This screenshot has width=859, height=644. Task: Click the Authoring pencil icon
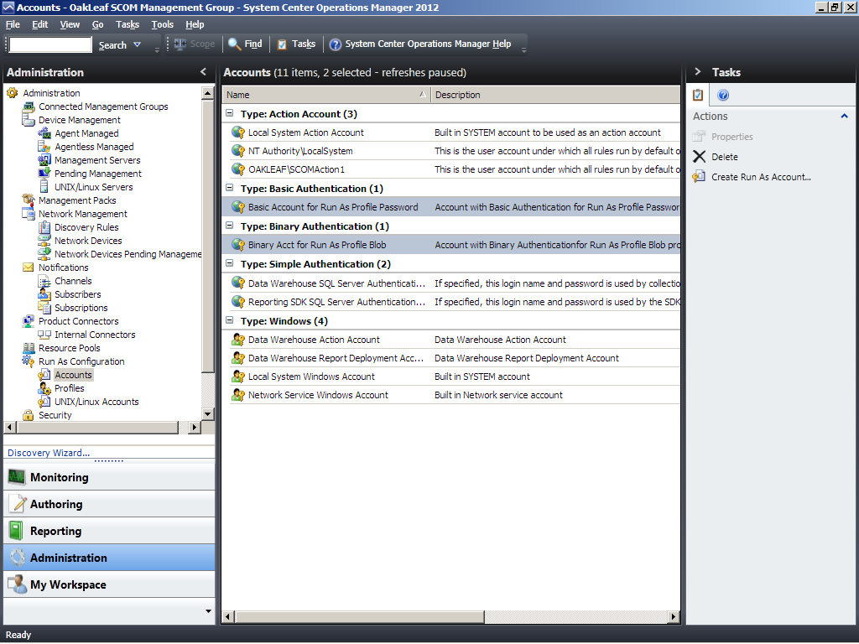pyautogui.click(x=18, y=503)
